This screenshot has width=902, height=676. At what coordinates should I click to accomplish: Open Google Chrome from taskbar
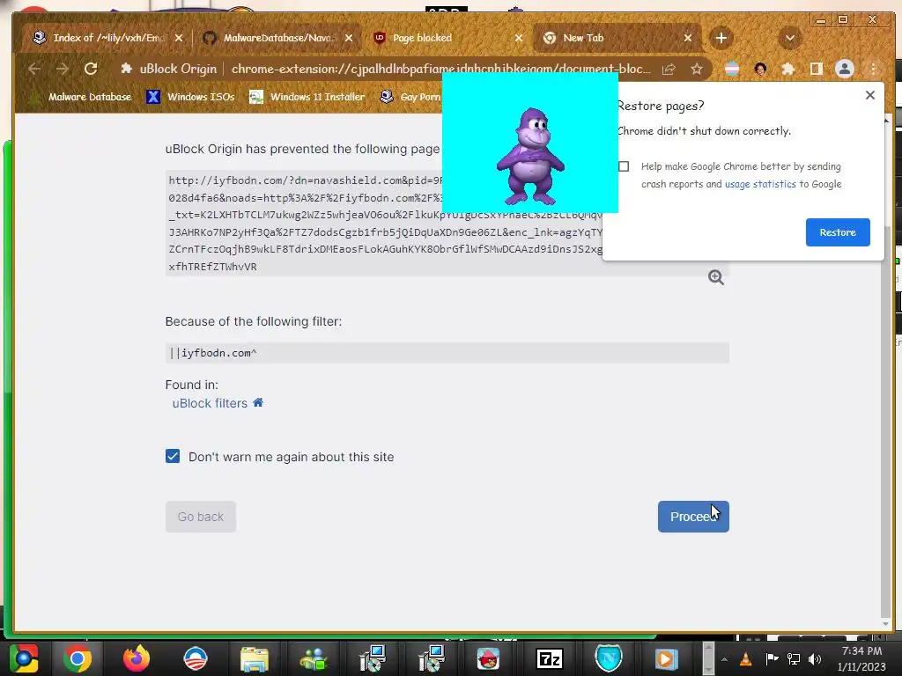[78, 658]
